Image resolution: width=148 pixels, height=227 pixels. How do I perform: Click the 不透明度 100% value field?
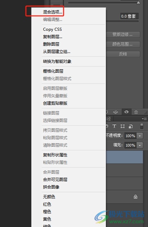130,136
